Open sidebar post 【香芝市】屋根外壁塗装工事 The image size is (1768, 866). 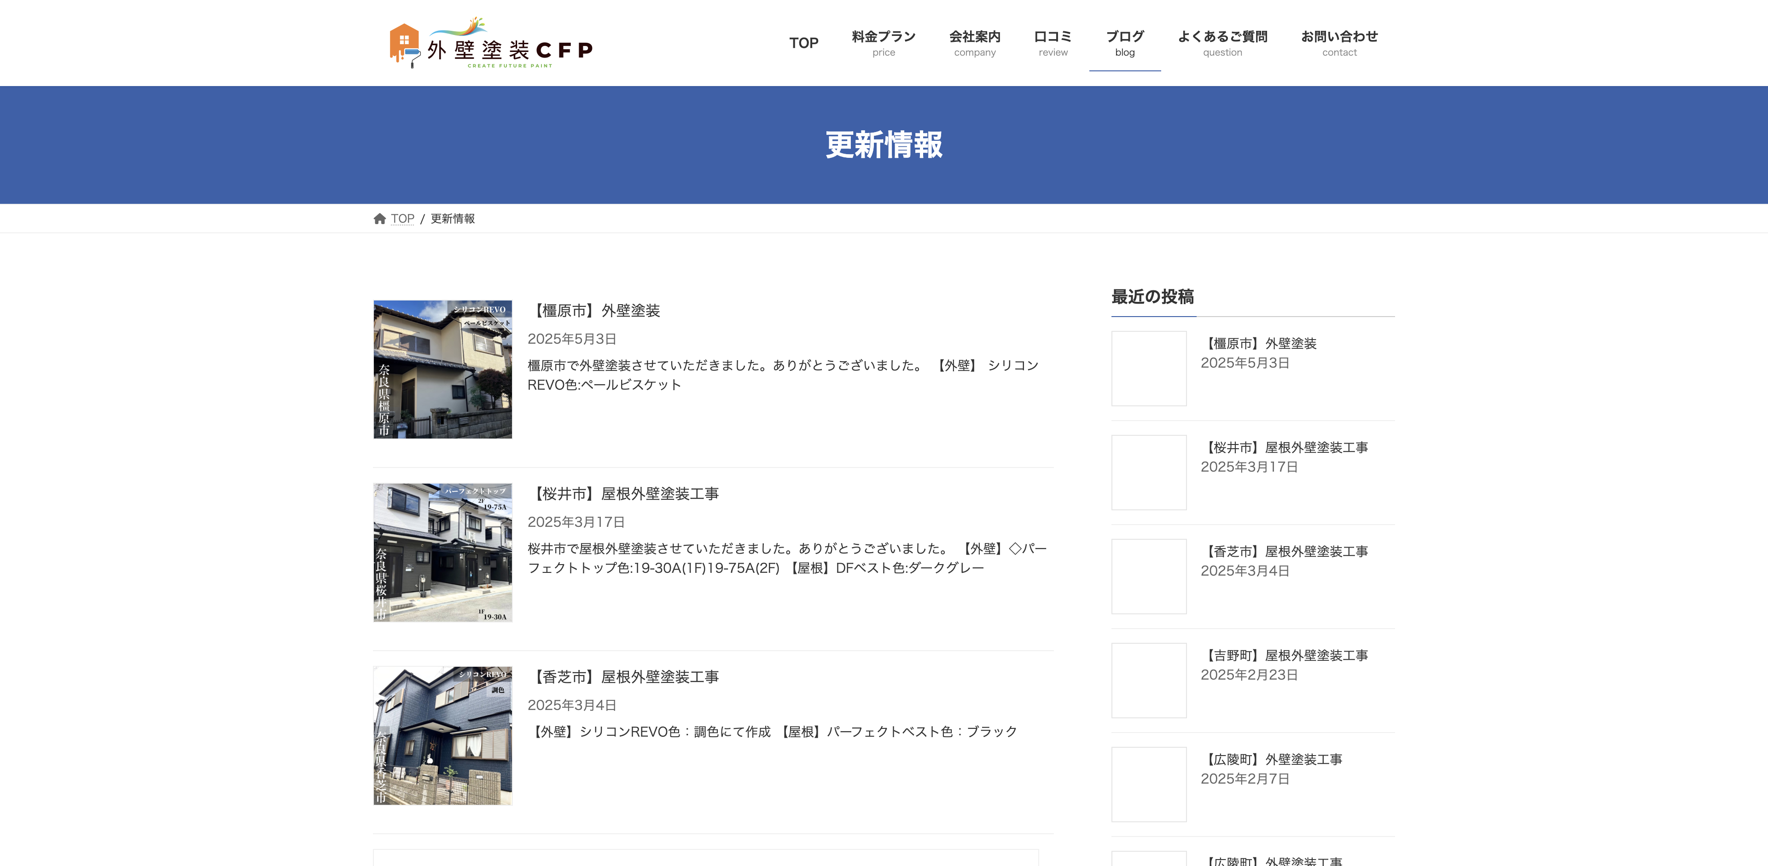[1284, 552]
